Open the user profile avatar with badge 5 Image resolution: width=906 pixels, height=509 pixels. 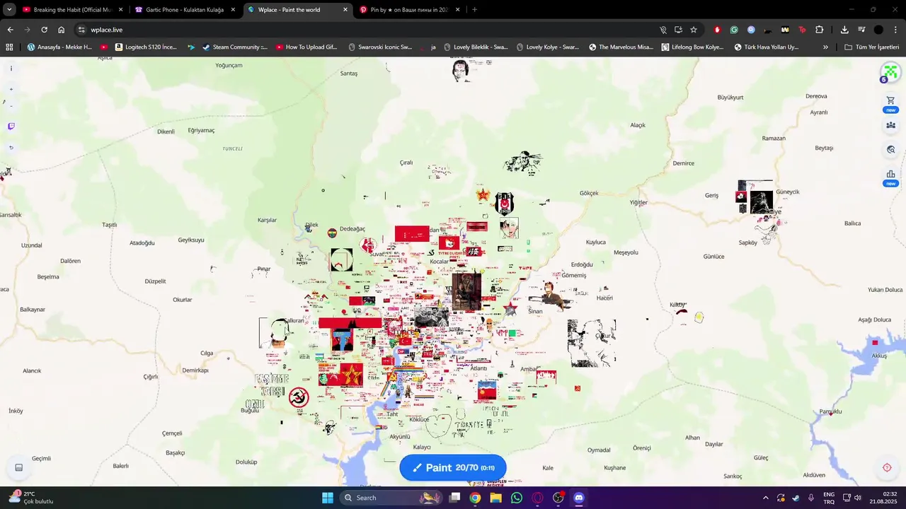tap(890, 72)
